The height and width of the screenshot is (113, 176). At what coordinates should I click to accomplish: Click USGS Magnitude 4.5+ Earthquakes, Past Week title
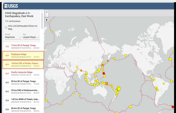point(19,14)
